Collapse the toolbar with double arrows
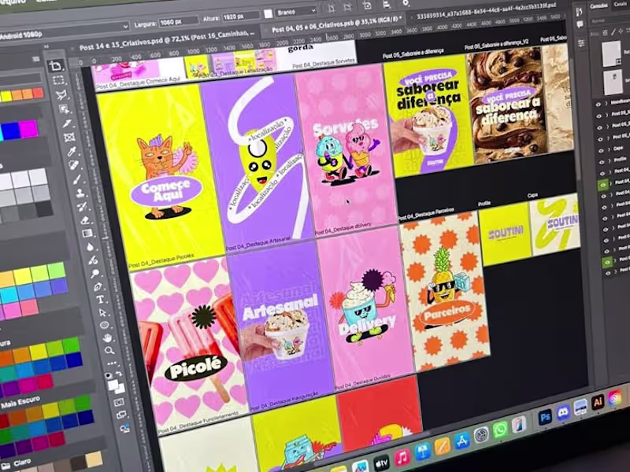The image size is (630, 472). [46, 47]
